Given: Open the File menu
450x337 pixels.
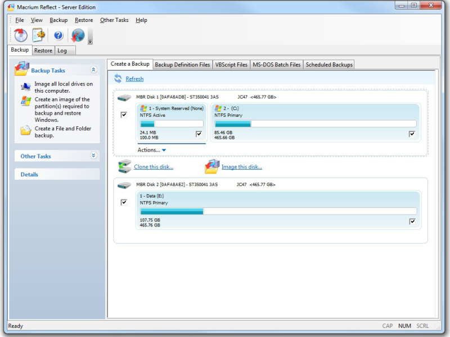Looking at the screenshot, I should coord(20,20).
